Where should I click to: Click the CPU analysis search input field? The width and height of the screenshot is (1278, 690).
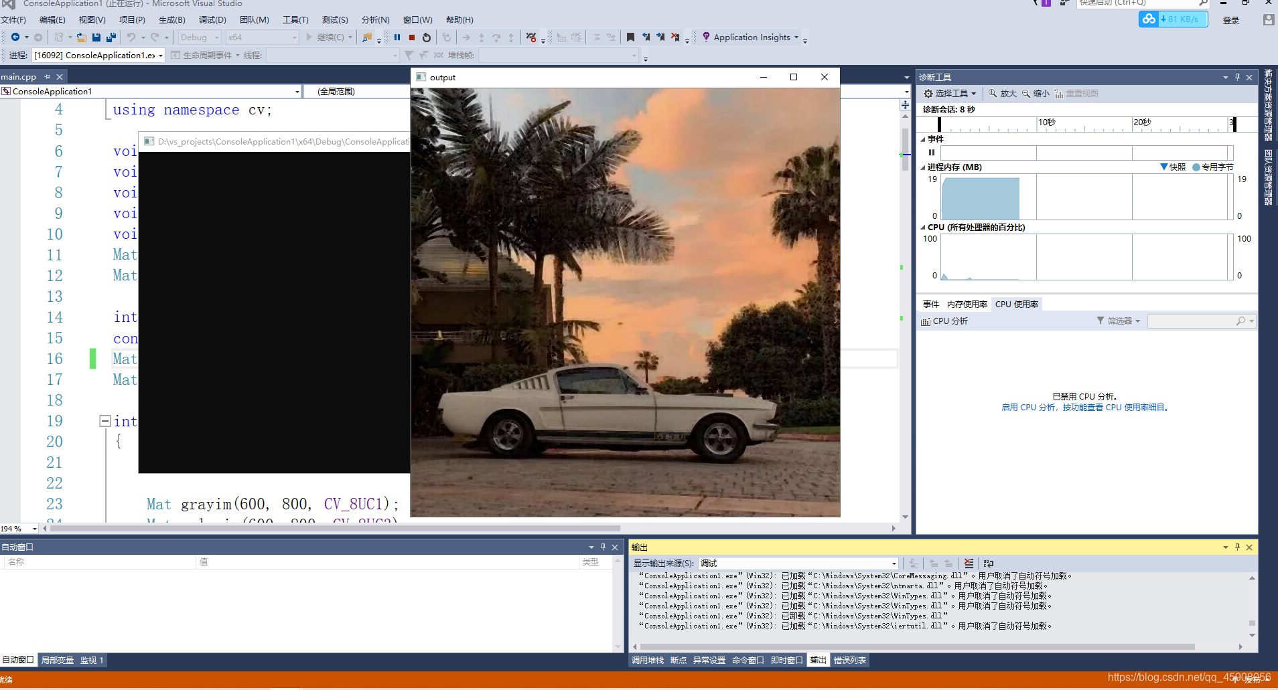pyautogui.click(x=1202, y=321)
